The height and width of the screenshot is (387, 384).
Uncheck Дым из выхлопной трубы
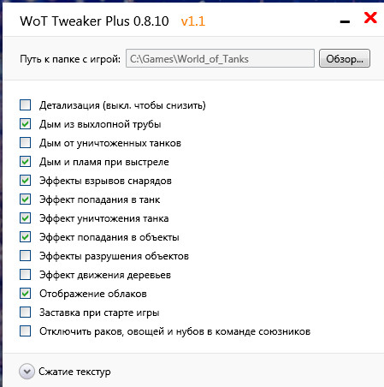[x=26, y=124]
